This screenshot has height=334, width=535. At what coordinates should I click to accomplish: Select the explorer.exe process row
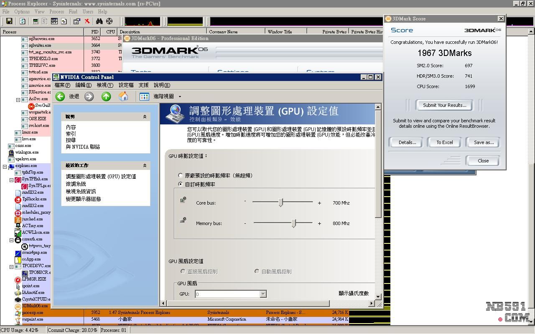[x=26, y=166]
